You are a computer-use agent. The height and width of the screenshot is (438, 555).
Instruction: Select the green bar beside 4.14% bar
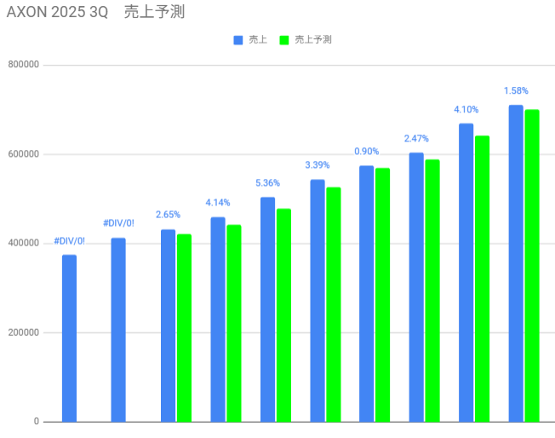[234, 324]
